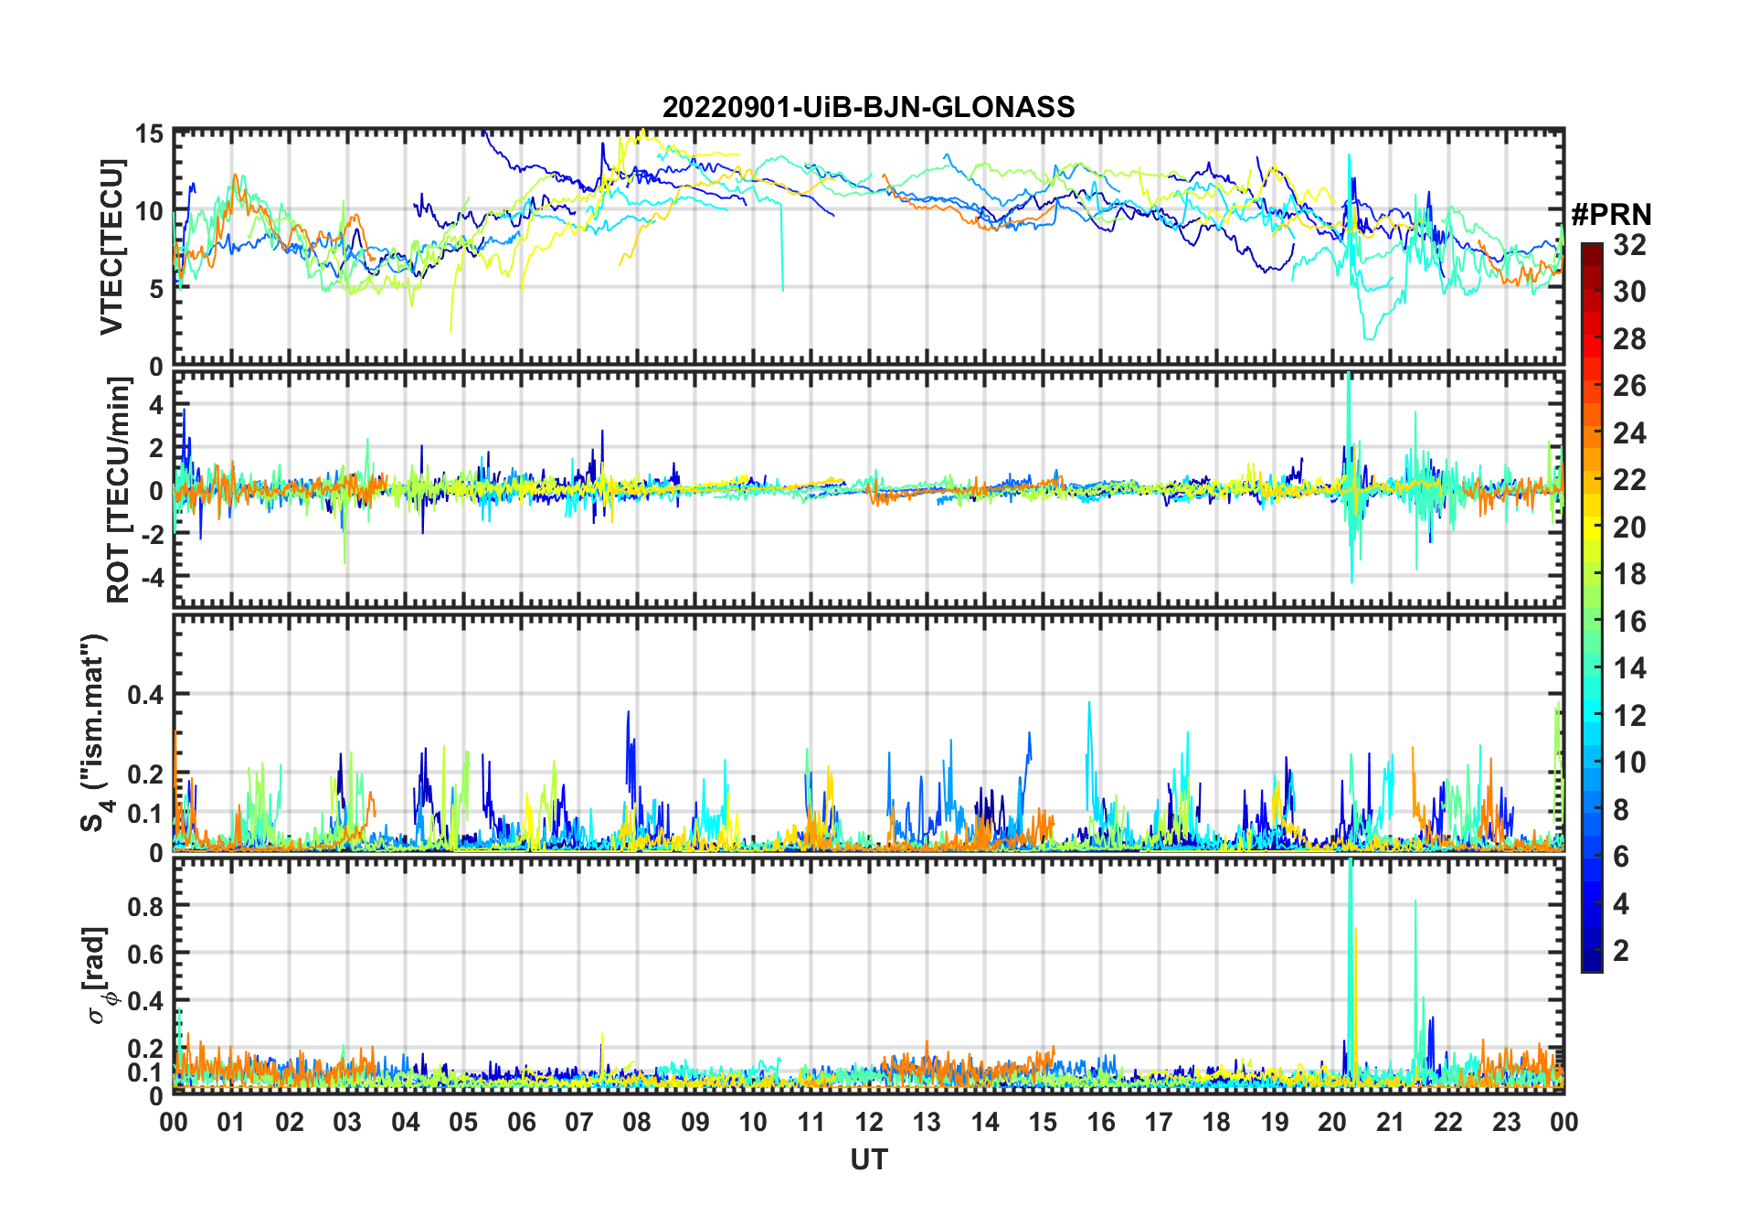Viewport: 1738px width, 1216px height.
Task: Click x-axis tick label 12
Action: (x=868, y=1123)
